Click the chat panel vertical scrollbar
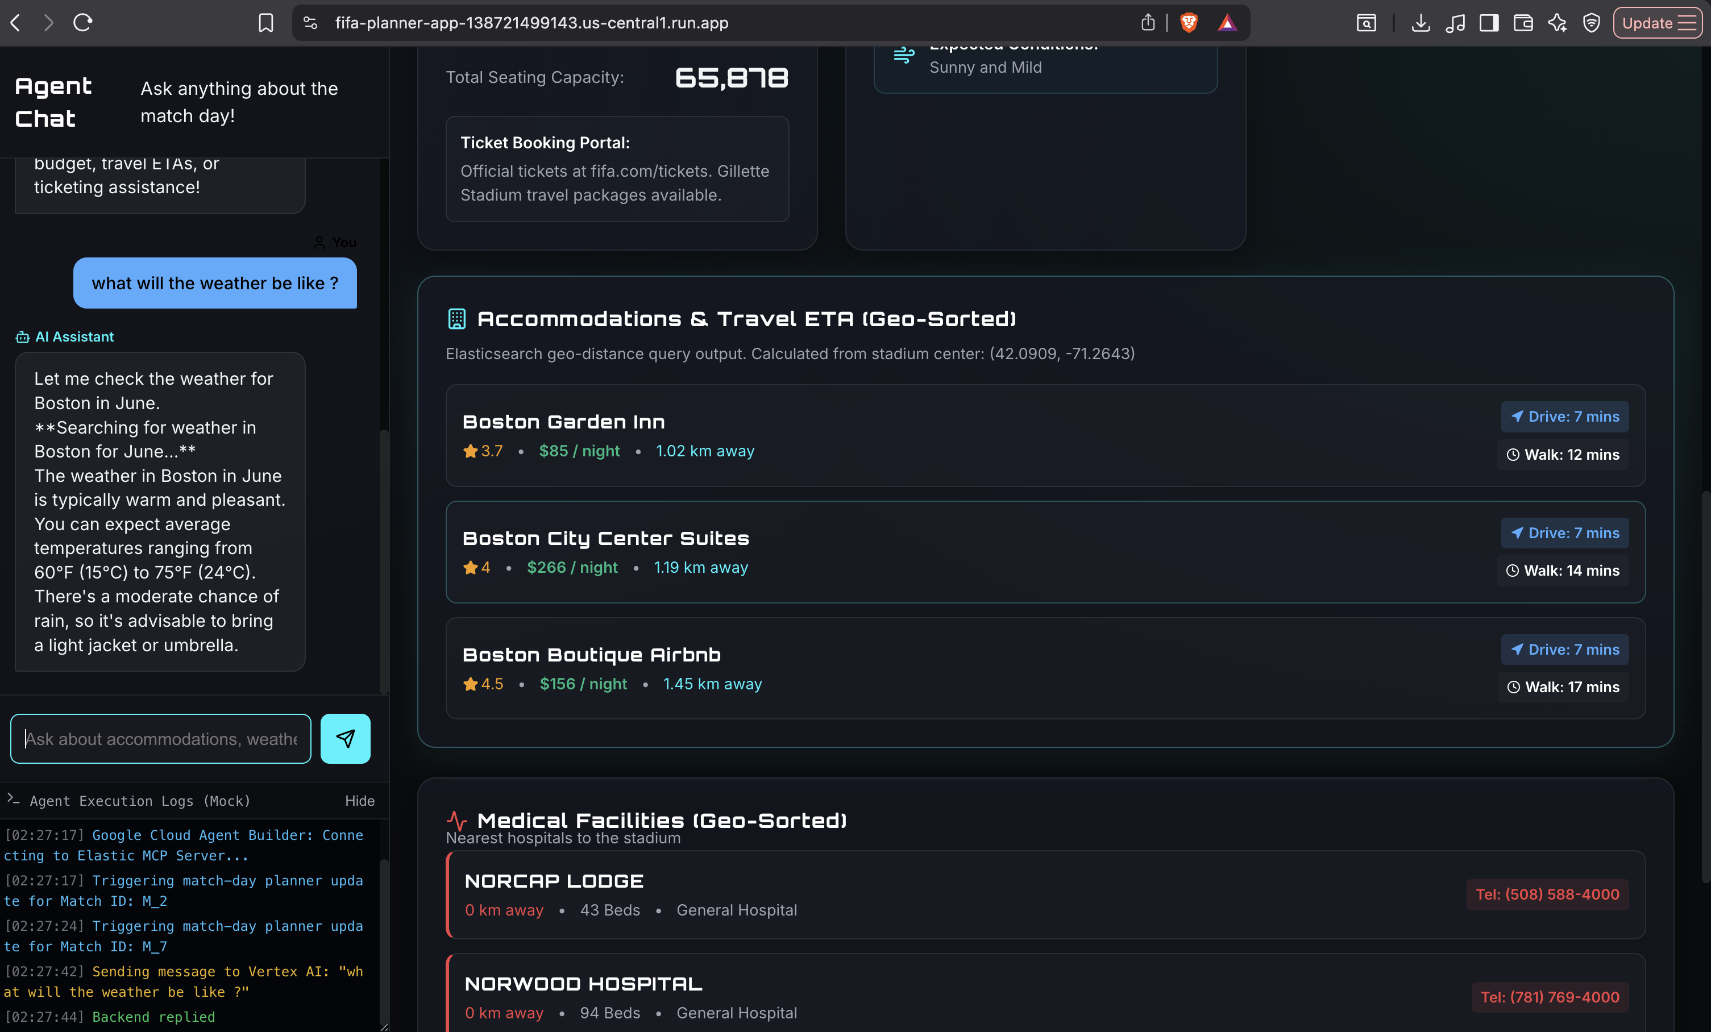The image size is (1711, 1032). pyautogui.click(x=384, y=561)
